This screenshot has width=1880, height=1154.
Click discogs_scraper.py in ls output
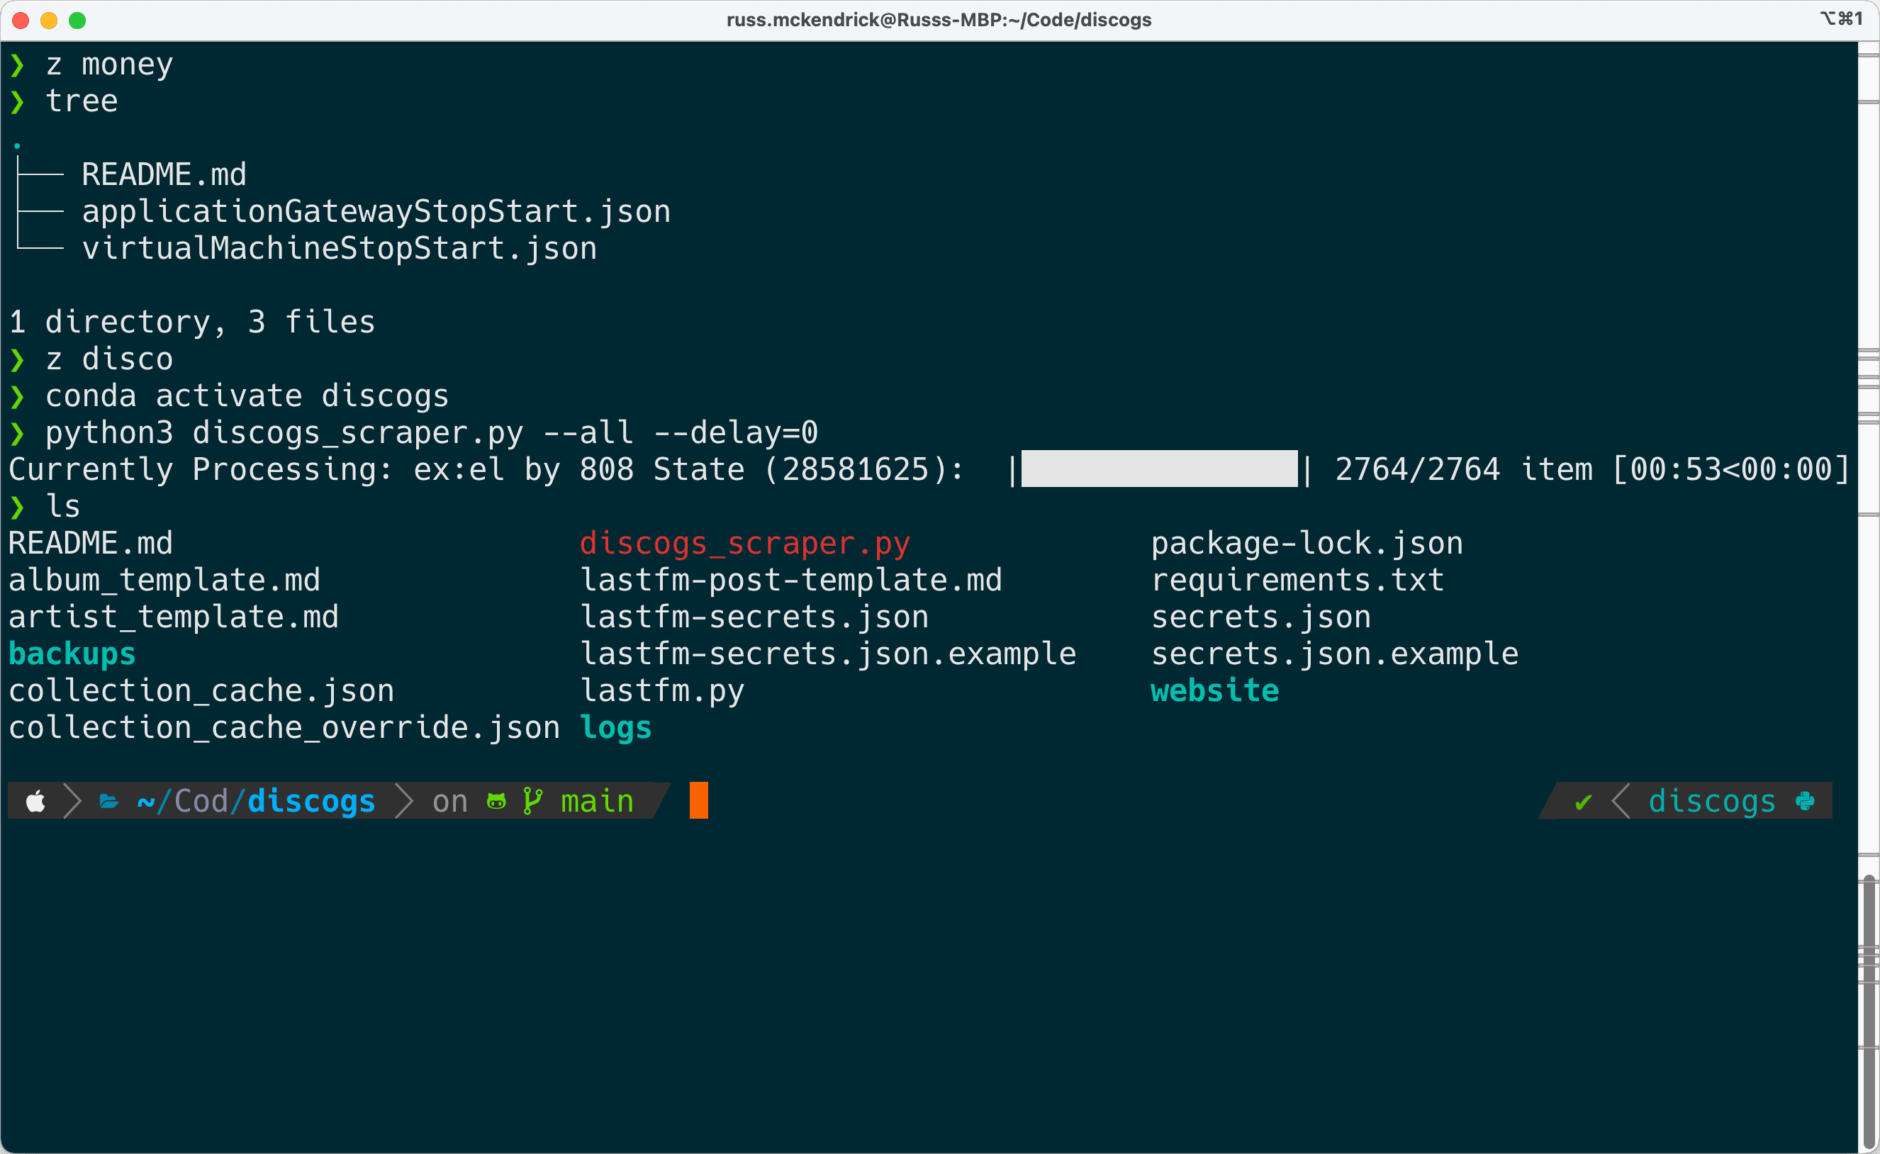(x=745, y=544)
